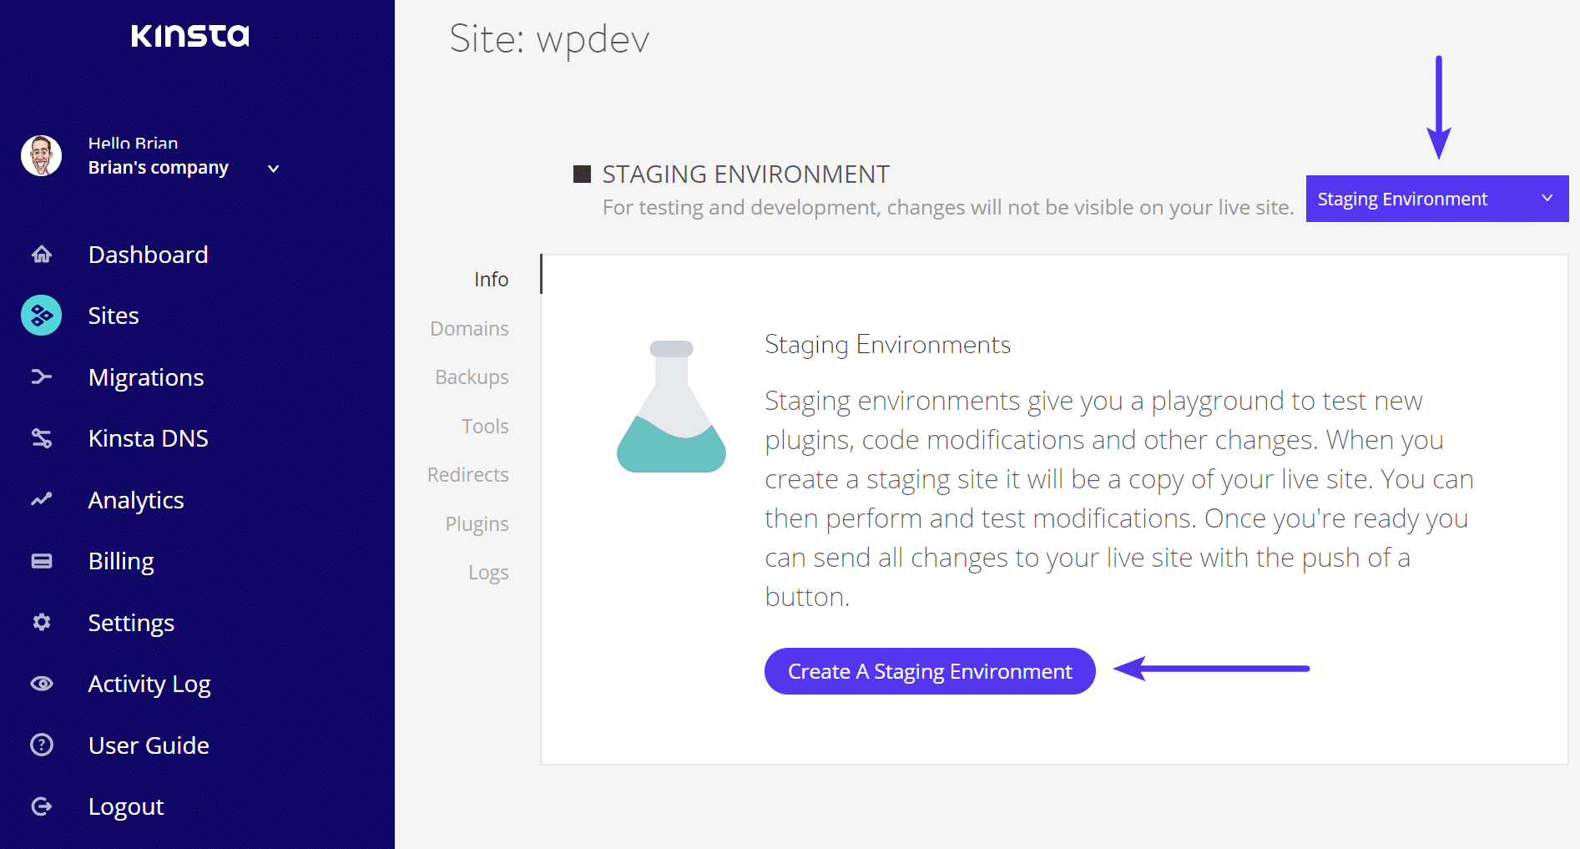1580x849 pixels.
Task: Open Activity Log via the eye icon
Action: (41, 683)
